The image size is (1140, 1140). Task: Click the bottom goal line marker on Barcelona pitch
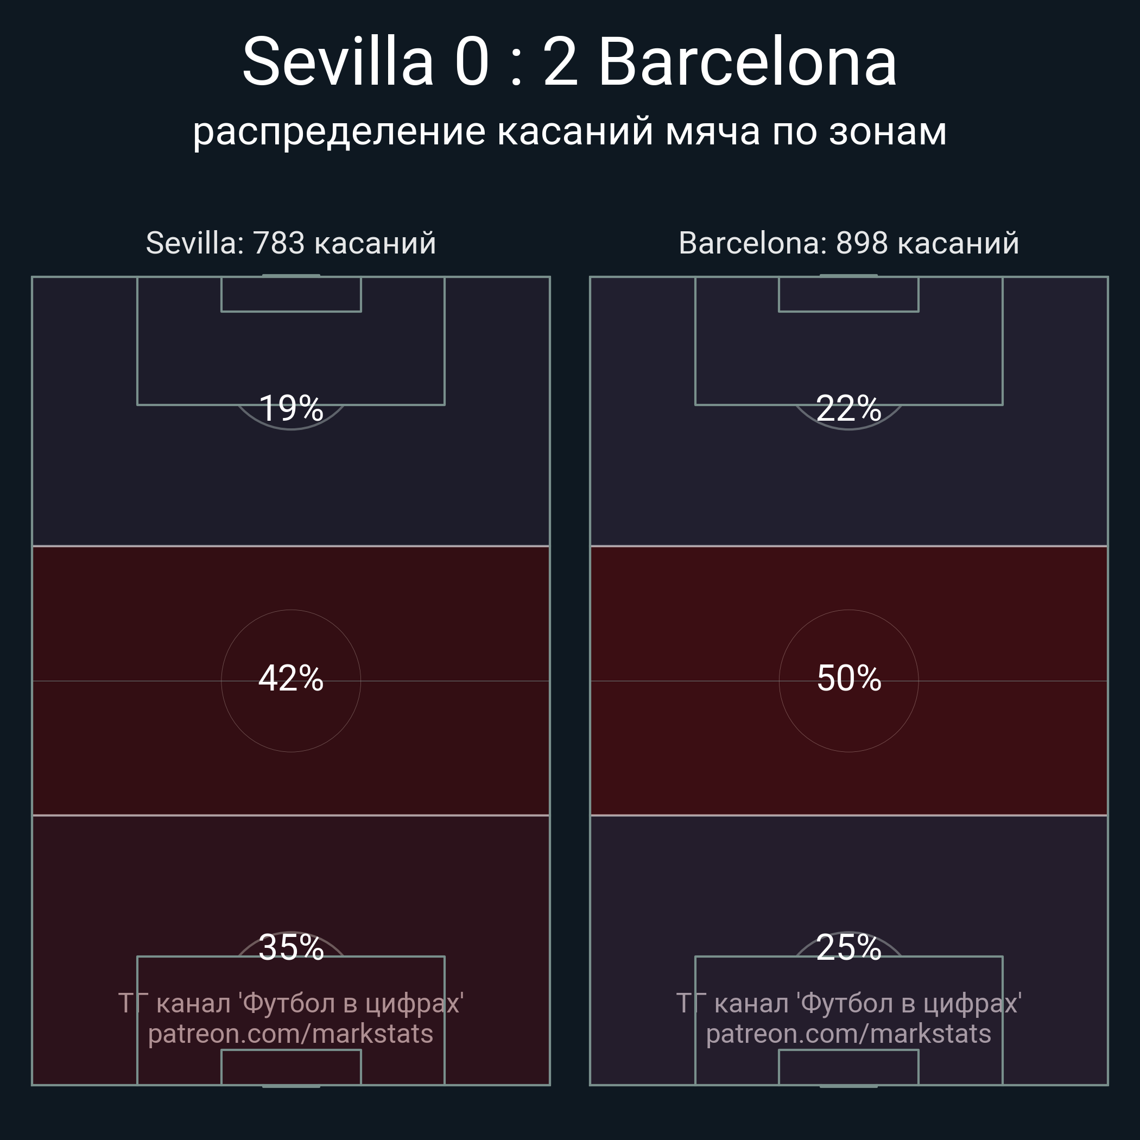tap(848, 1086)
